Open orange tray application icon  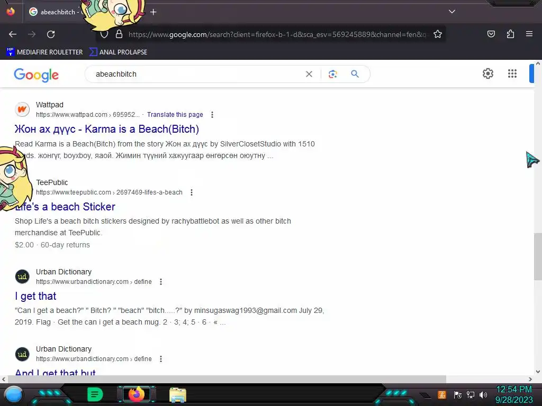(442, 394)
